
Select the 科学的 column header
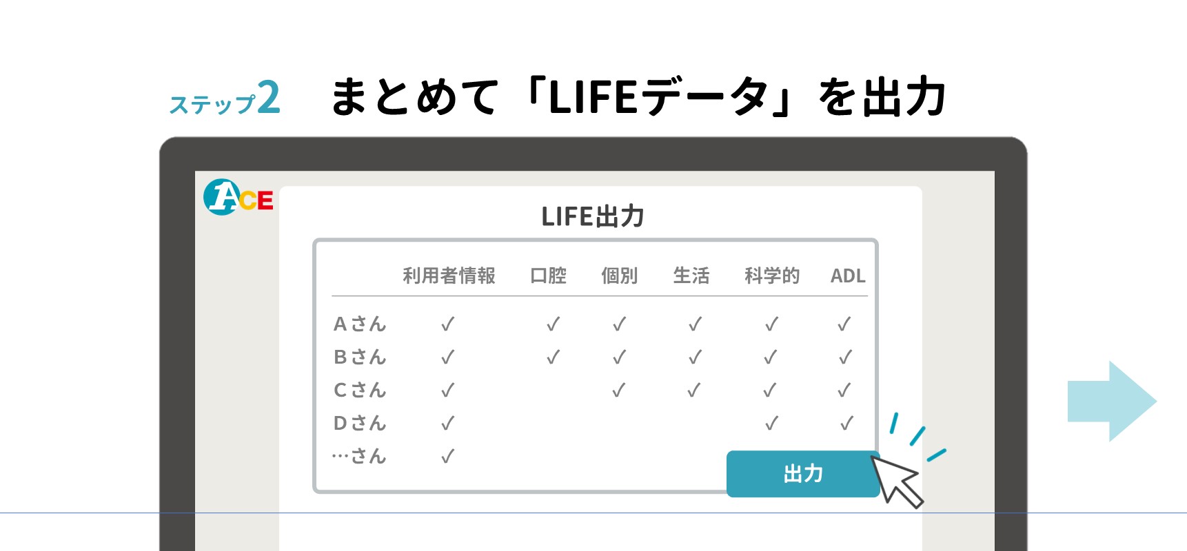(772, 275)
